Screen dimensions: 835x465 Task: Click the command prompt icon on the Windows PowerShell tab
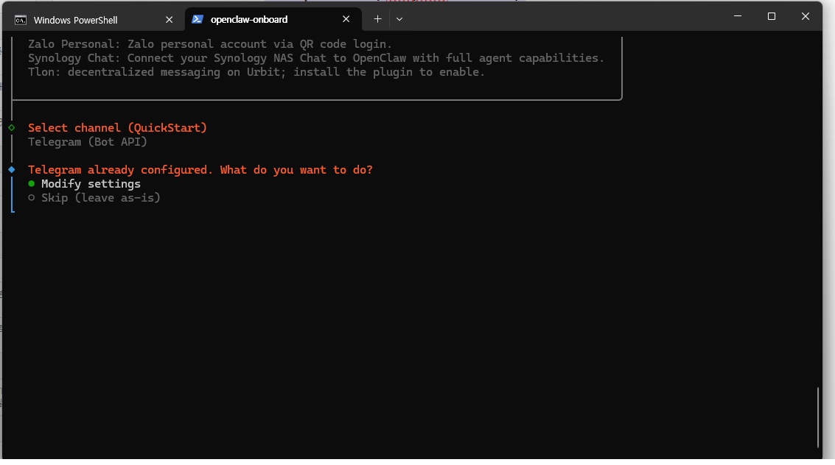pos(21,20)
